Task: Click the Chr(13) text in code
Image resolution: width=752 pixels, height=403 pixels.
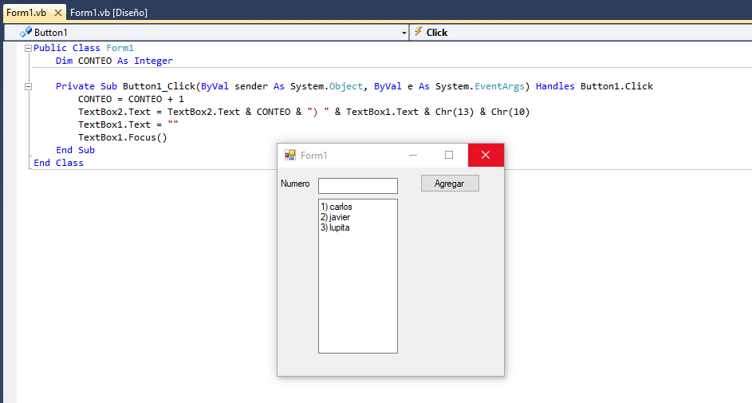Action: point(455,112)
